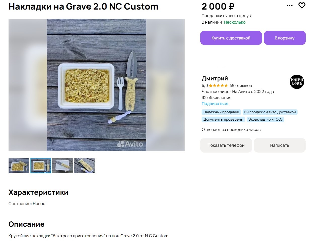The width and height of the screenshot is (327, 241).
Task: Open the three-dots more options menu
Action: [x=289, y=6]
